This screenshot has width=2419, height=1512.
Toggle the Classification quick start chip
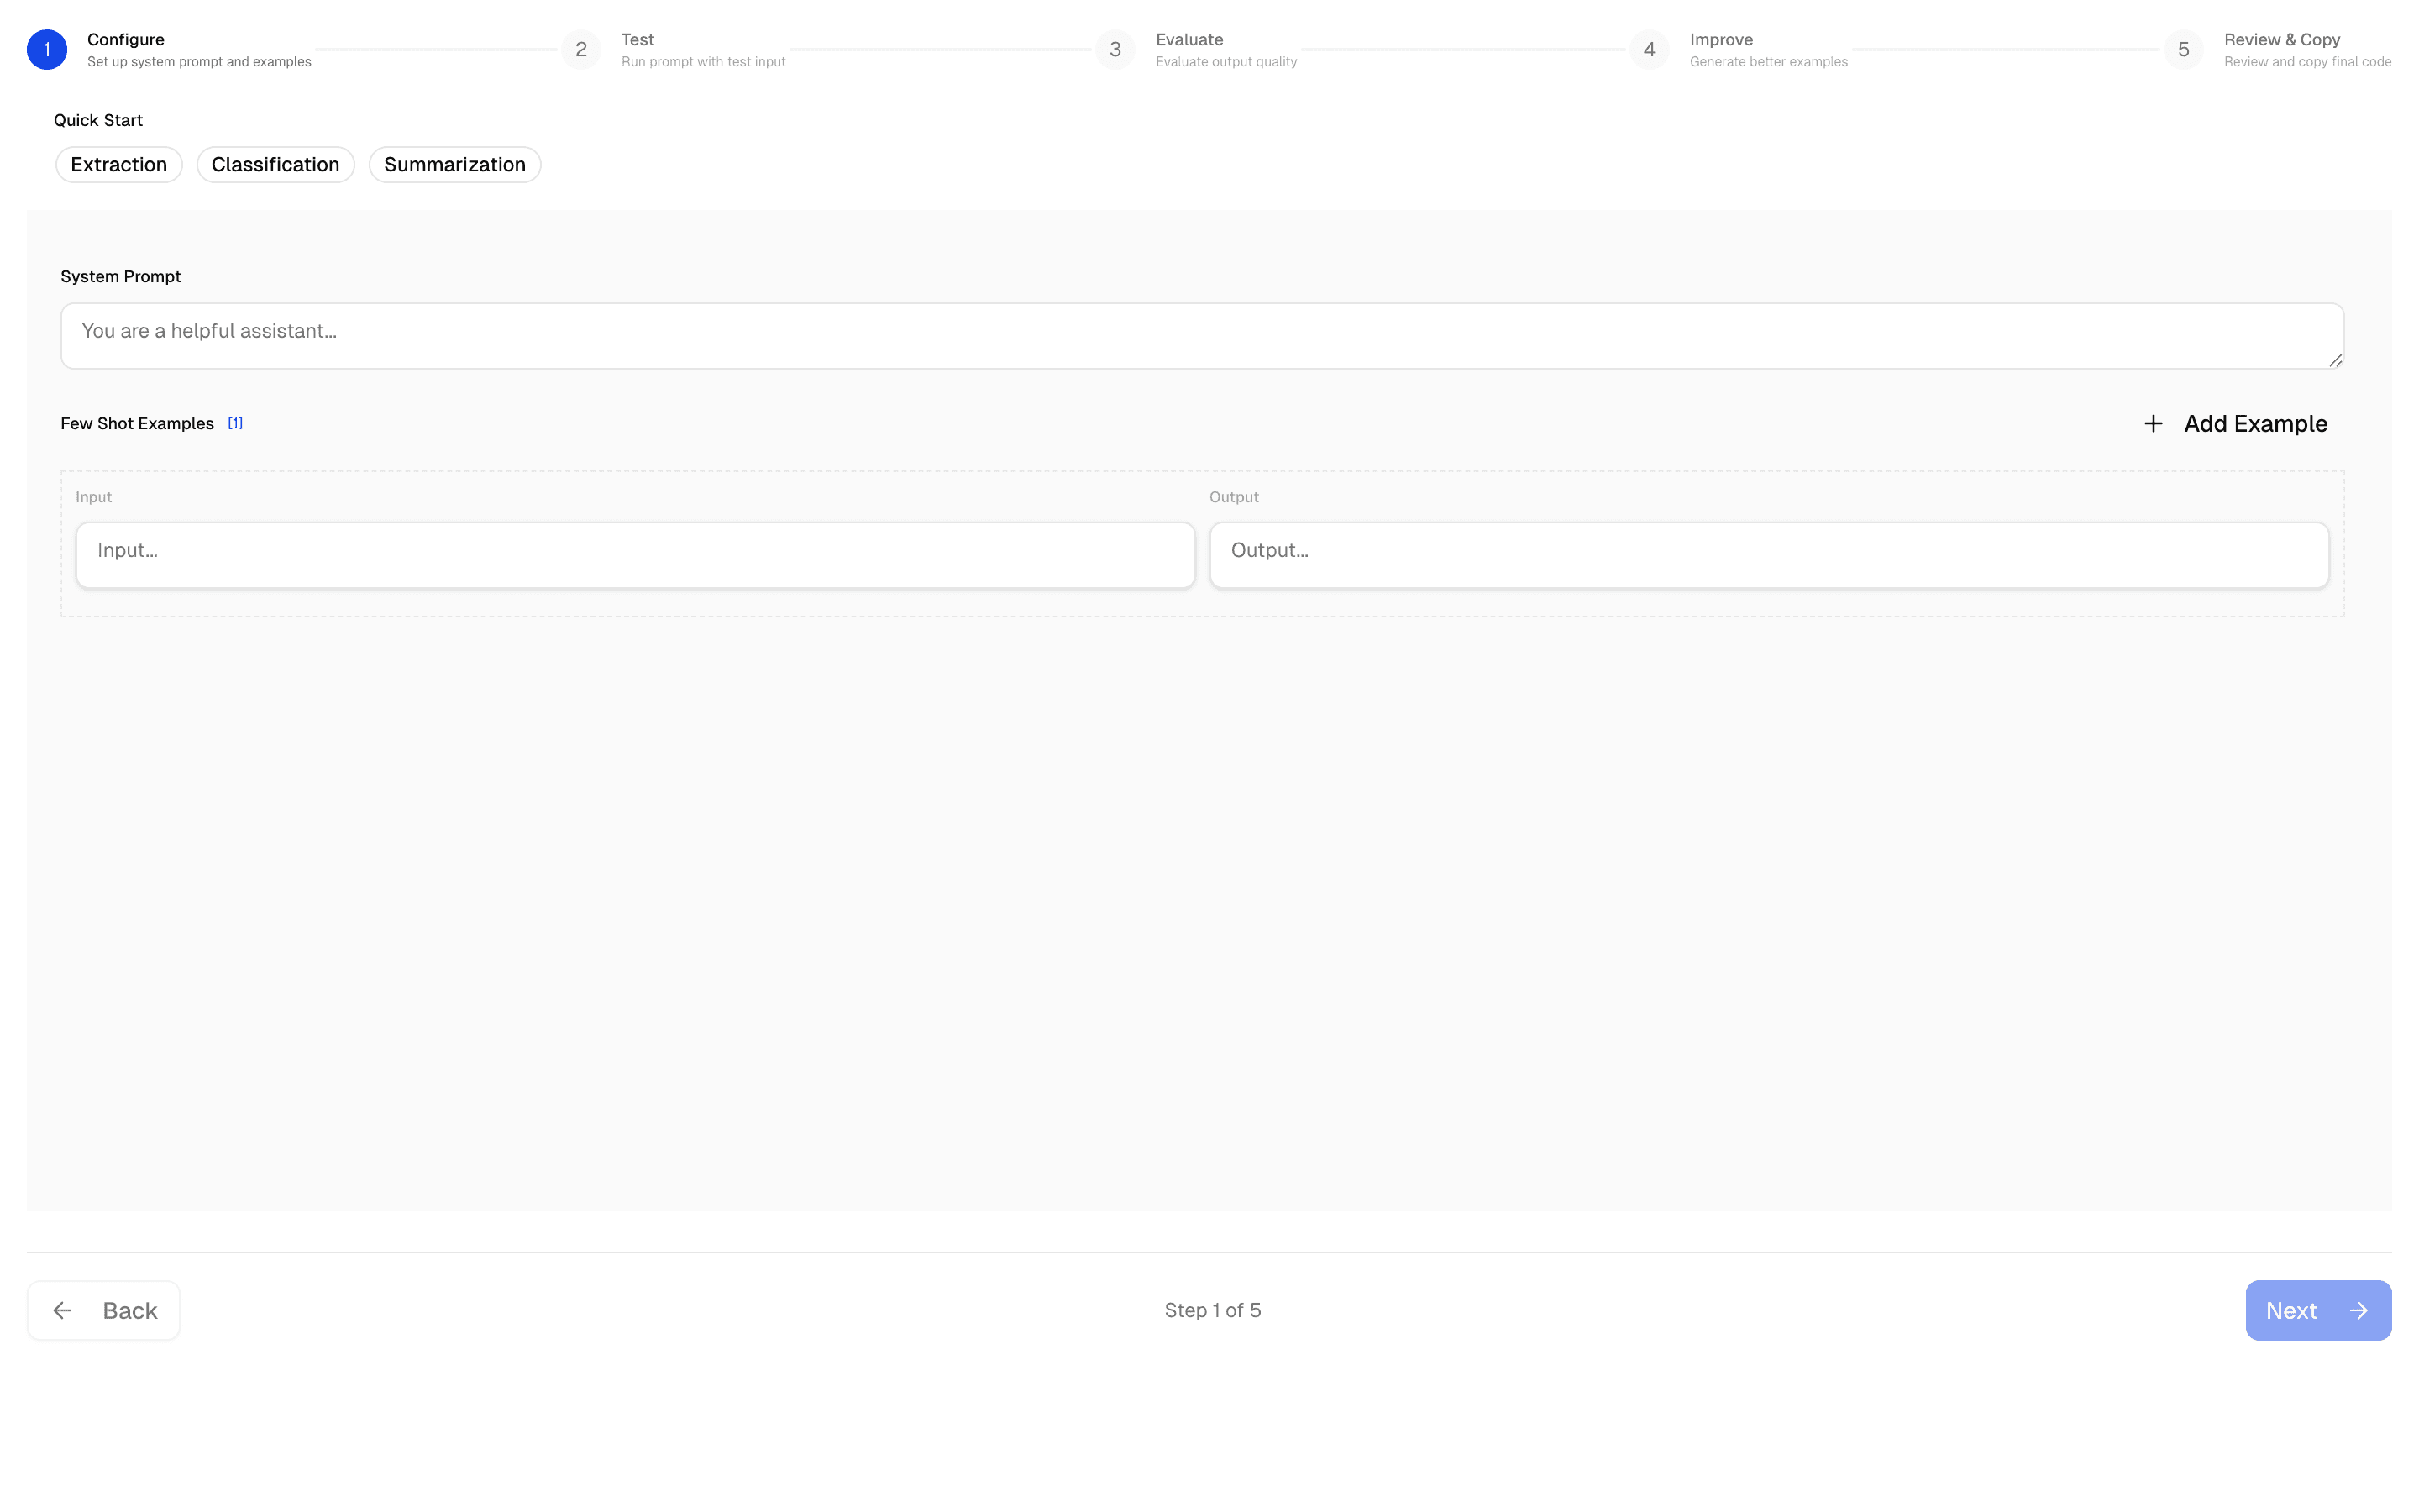click(x=275, y=164)
